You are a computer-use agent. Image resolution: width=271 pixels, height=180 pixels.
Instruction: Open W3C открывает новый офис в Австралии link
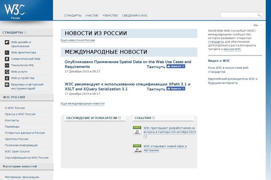[165, 148]
